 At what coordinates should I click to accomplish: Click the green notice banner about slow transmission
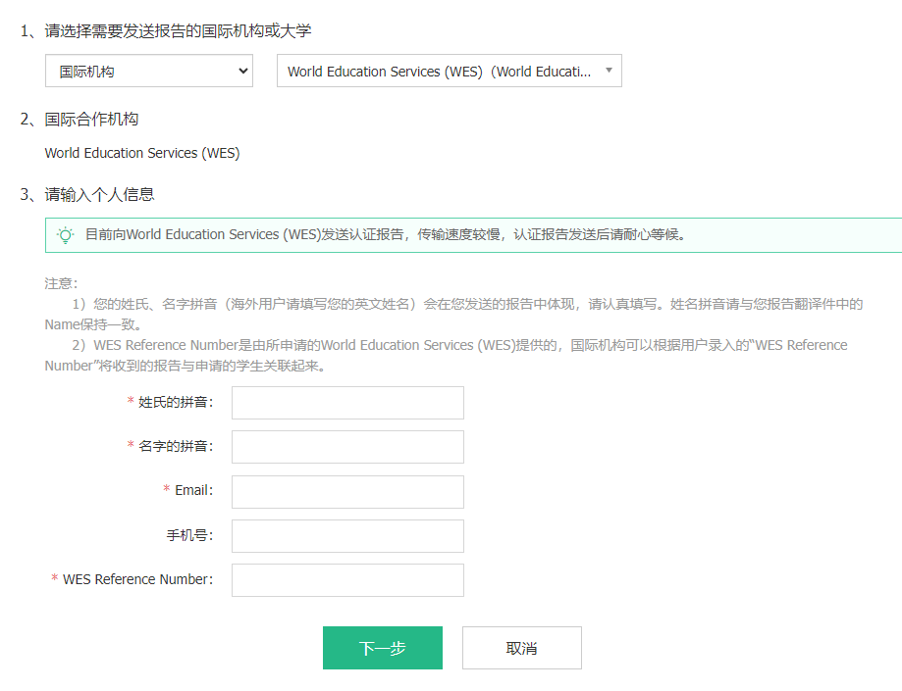(x=471, y=235)
